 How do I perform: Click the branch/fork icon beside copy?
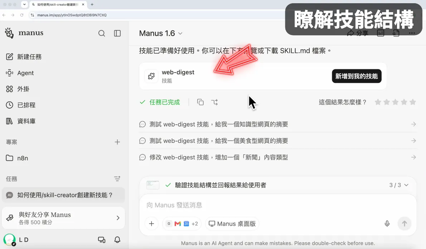214,102
